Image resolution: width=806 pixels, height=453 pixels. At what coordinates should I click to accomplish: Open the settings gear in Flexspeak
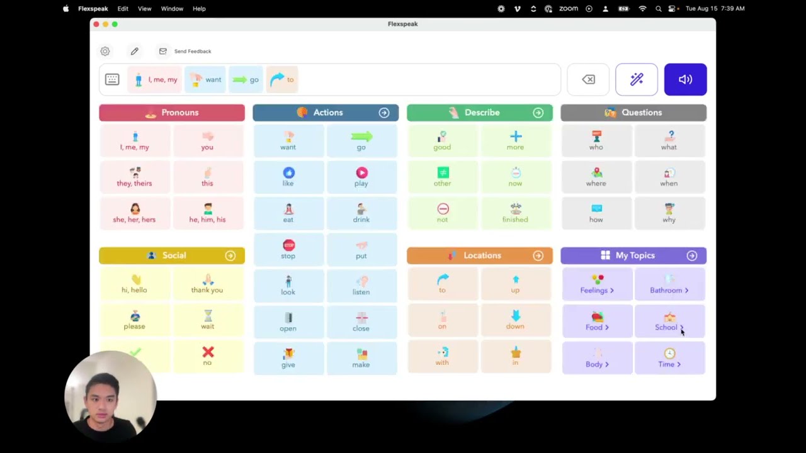[x=105, y=51]
